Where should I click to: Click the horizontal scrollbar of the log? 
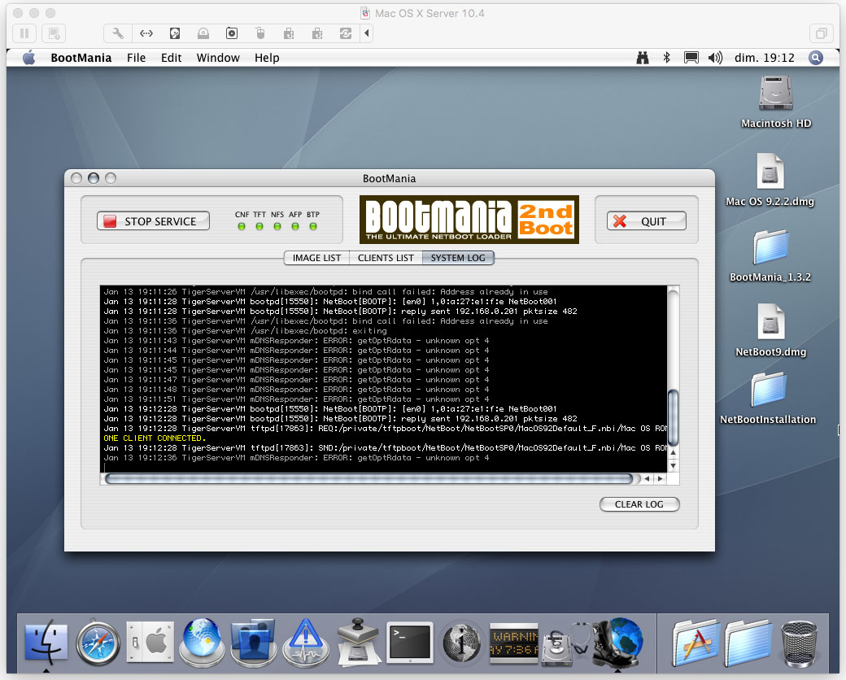pyautogui.click(x=369, y=479)
